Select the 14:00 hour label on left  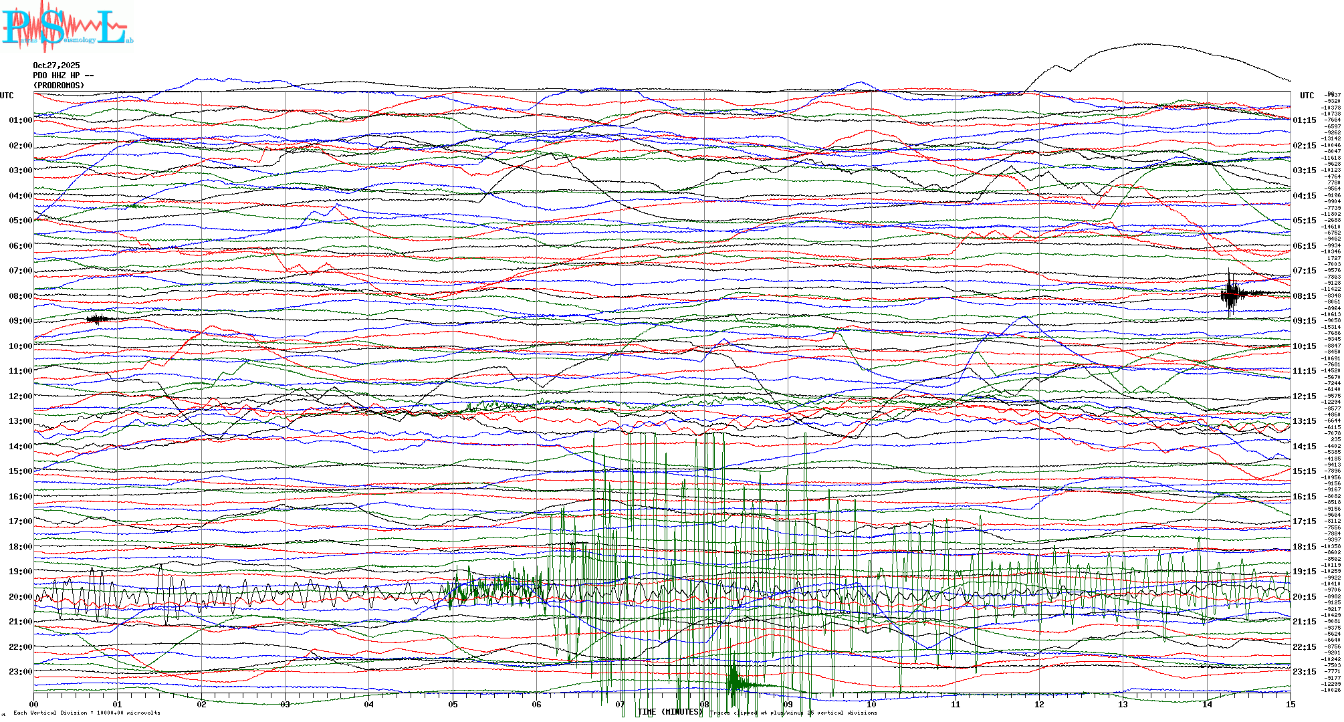(x=20, y=447)
